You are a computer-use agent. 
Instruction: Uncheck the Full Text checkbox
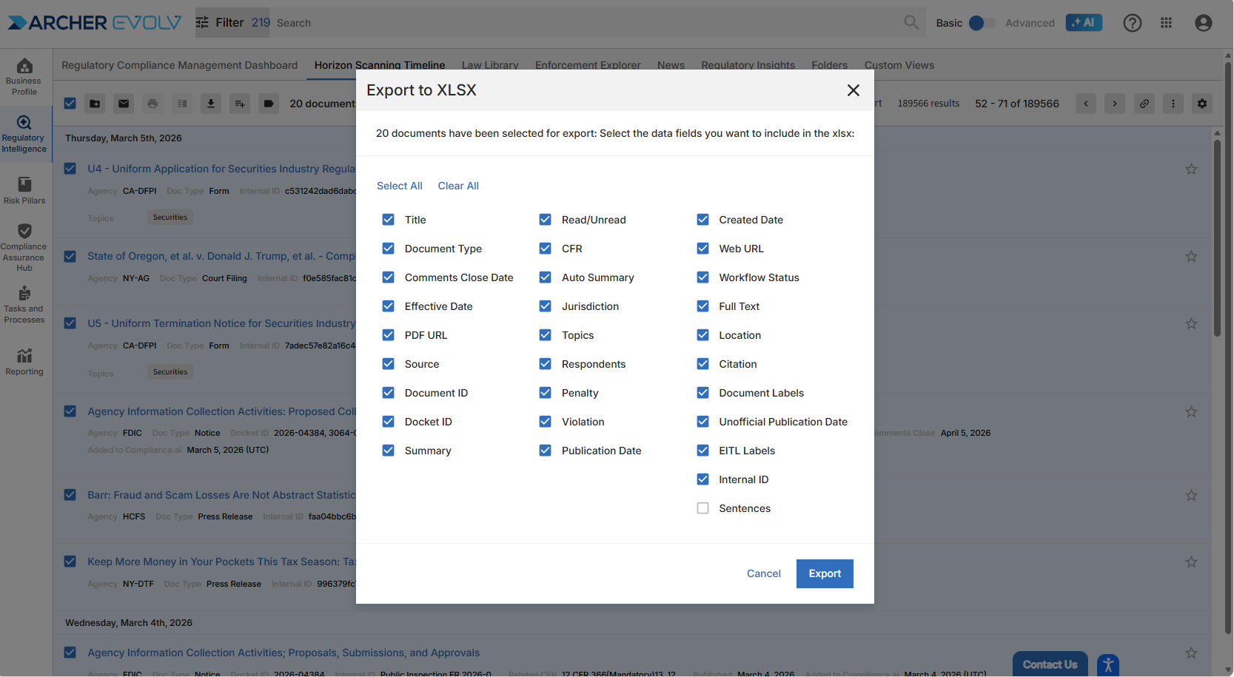point(702,306)
